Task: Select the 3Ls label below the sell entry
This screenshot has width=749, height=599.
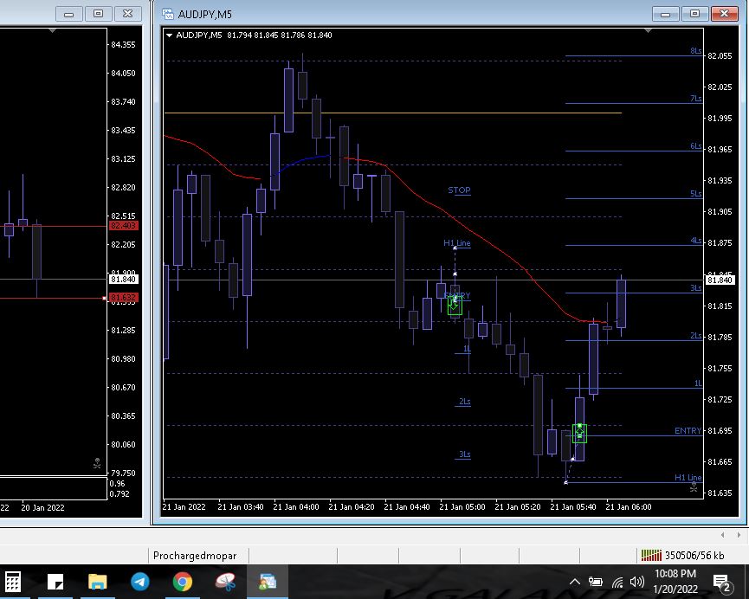Action: click(x=465, y=454)
